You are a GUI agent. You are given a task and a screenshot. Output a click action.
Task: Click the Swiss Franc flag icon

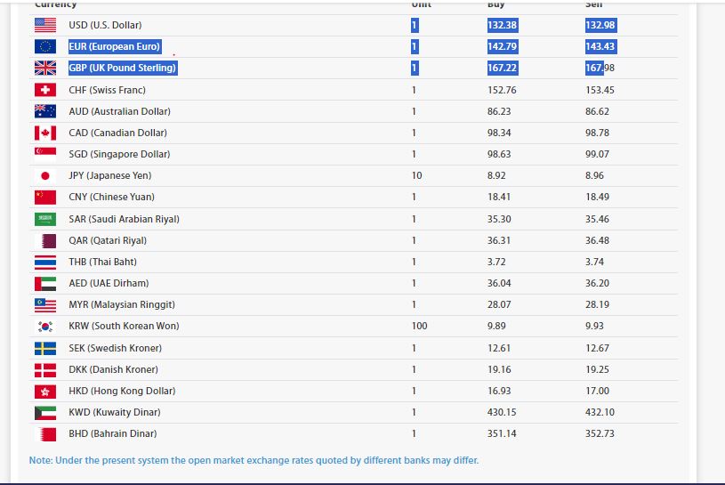point(44,90)
